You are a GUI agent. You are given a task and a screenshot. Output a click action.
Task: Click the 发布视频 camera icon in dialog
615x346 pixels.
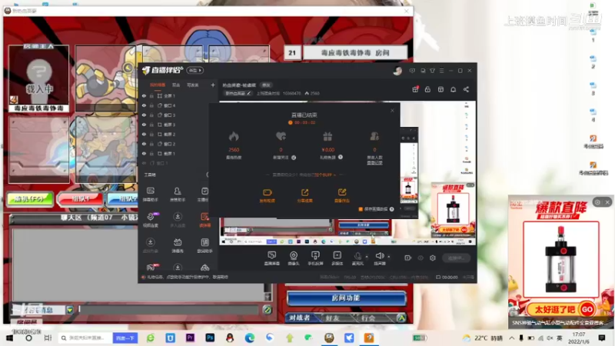(267, 192)
